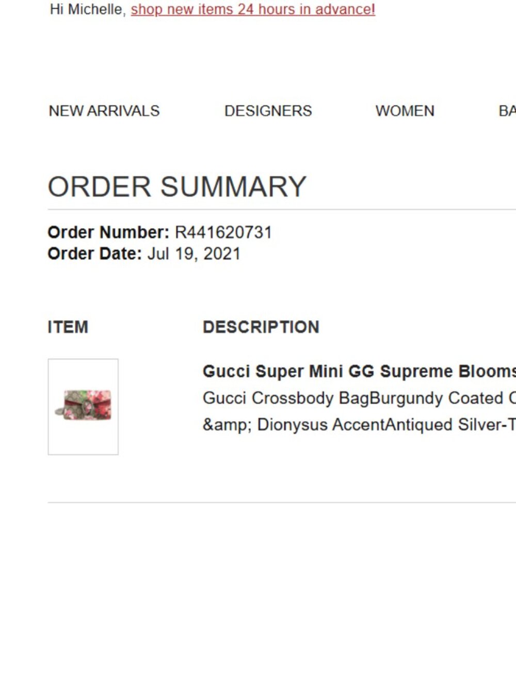Image resolution: width=516 pixels, height=688 pixels.
Task: Click the cut-off BA menu item
Action: pyautogui.click(x=507, y=111)
